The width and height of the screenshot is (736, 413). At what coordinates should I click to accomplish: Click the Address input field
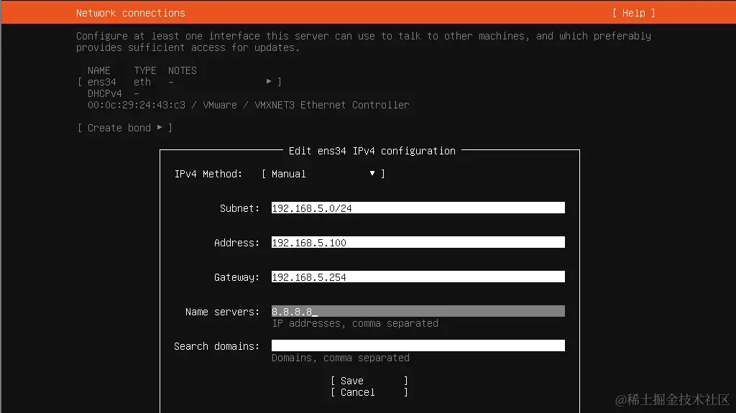point(418,242)
